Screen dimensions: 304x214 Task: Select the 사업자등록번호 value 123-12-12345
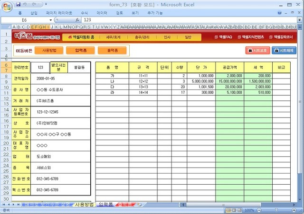point(60,112)
